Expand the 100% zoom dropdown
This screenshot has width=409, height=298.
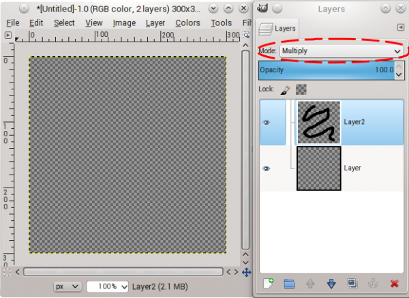click(x=108, y=286)
